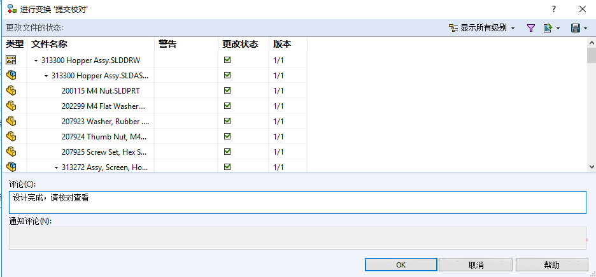This screenshot has height=277, width=596.
Task: Click the export file list icon
Action: [x=548, y=28]
